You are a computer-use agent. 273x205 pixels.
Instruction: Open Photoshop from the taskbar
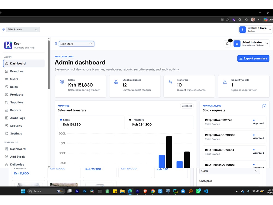point(85,191)
